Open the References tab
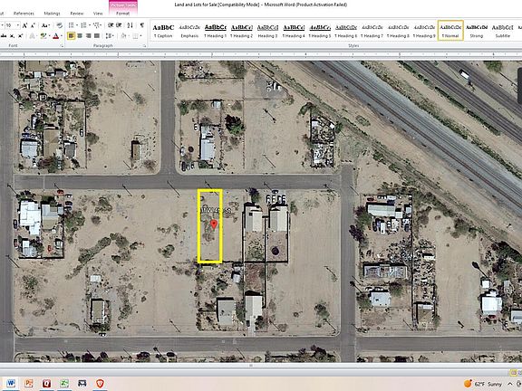This screenshot has height=391, width=522. coord(24,14)
